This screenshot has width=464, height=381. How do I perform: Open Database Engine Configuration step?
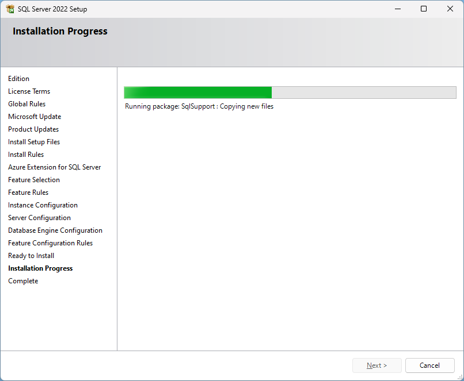click(55, 230)
